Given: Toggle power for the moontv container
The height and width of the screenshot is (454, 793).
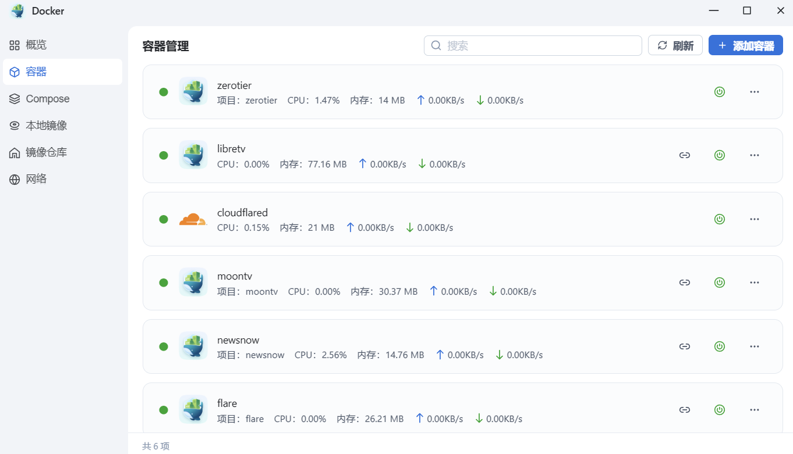Looking at the screenshot, I should (x=720, y=283).
